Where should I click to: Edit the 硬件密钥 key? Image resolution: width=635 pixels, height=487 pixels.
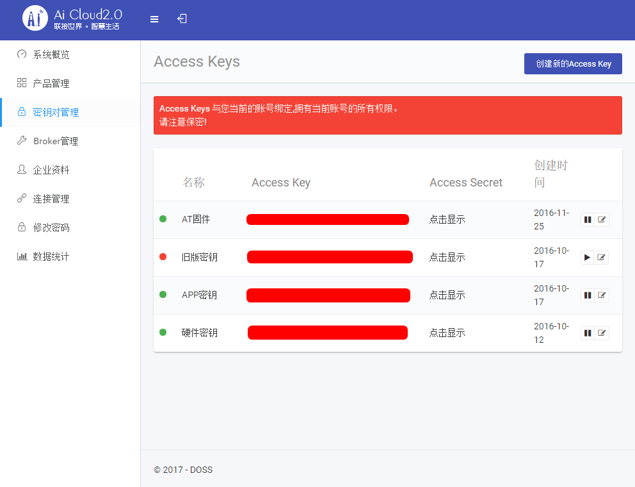pyautogui.click(x=602, y=333)
